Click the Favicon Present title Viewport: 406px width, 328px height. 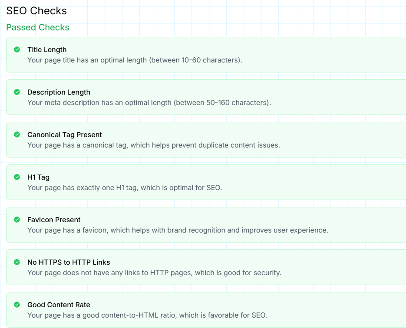54,220
